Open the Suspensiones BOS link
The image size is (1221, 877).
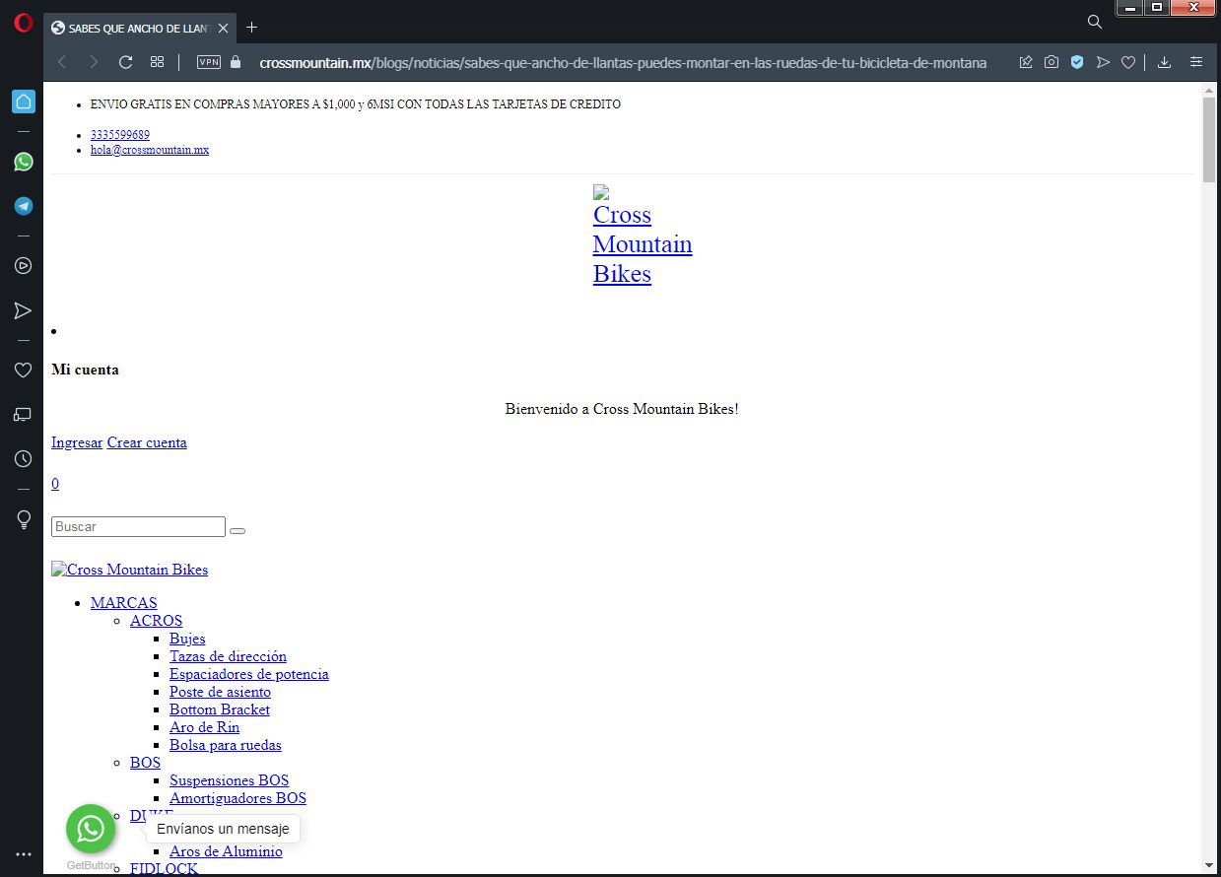(229, 780)
